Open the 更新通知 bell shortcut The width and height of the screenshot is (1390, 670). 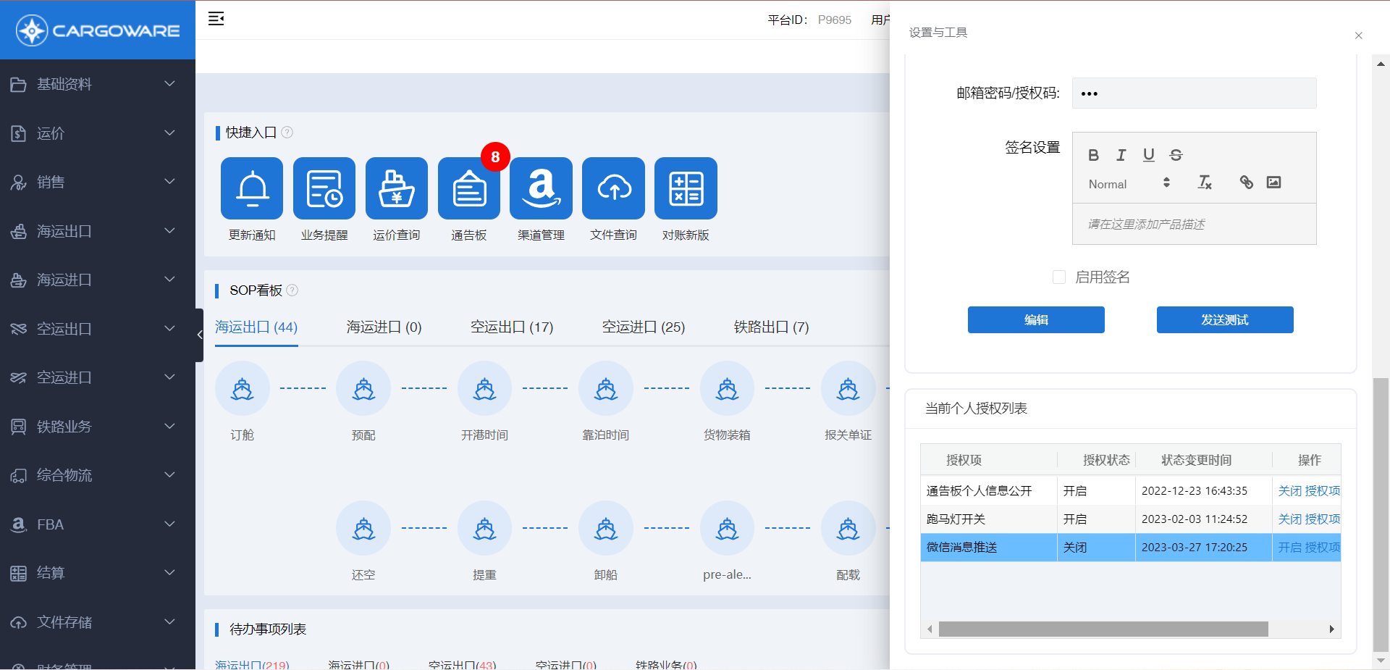coord(252,188)
